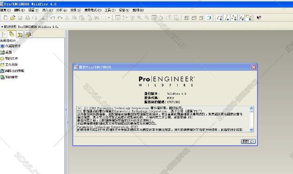
Task: Click the context help arrow-question icon
Action: (x=259, y=18)
